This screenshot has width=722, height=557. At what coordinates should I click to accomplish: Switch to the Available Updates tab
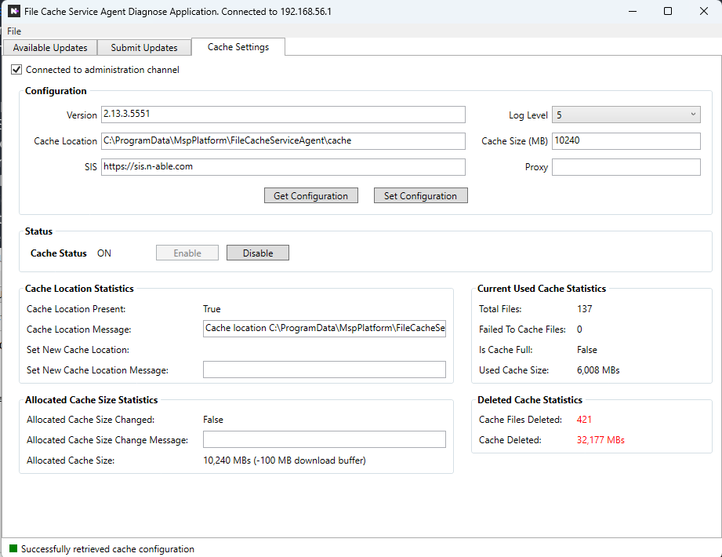pos(50,48)
